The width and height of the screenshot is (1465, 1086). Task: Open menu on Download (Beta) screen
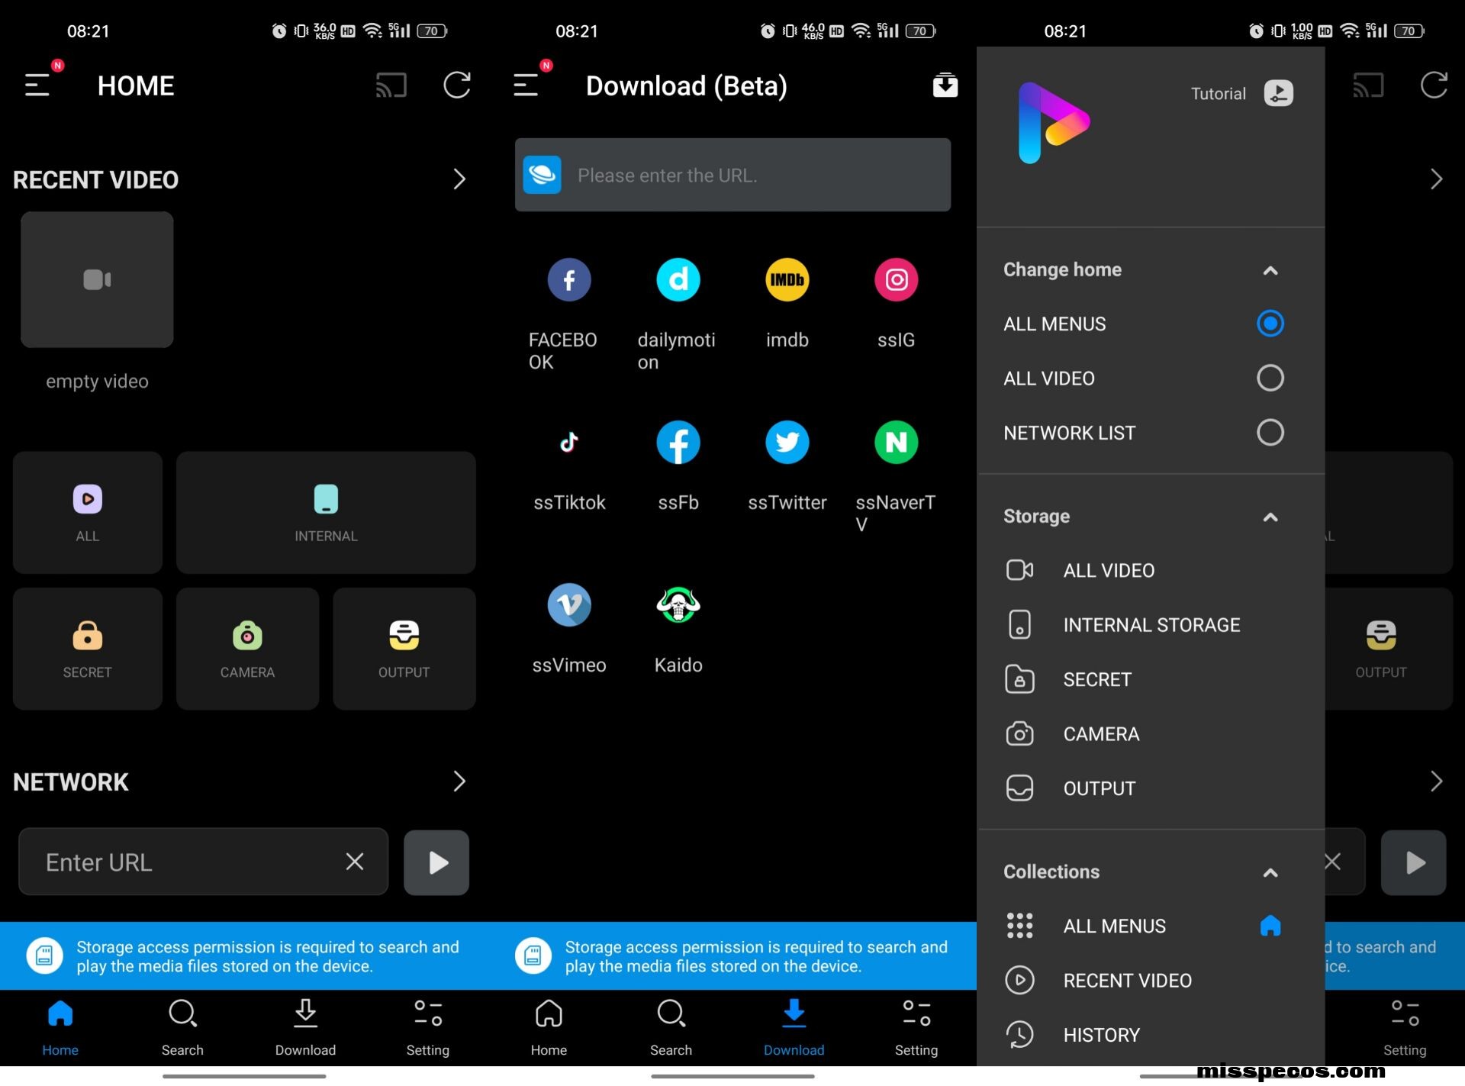(x=526, y=85)
